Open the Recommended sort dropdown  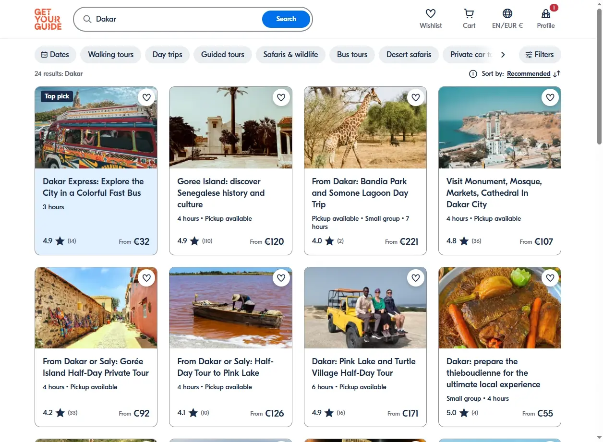click(529, 74)
